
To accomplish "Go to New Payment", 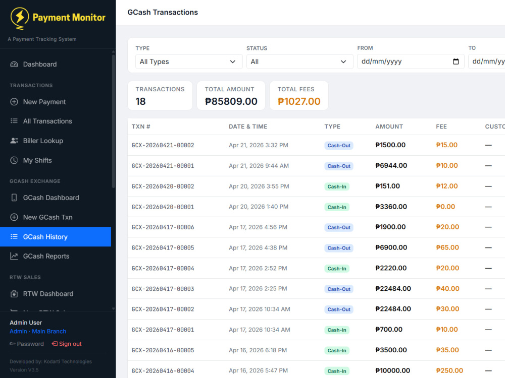I will [56, 102].
